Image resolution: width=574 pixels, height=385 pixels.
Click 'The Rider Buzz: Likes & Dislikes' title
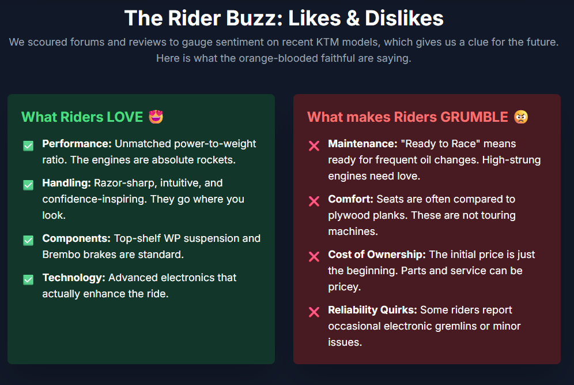coord(284,18)
